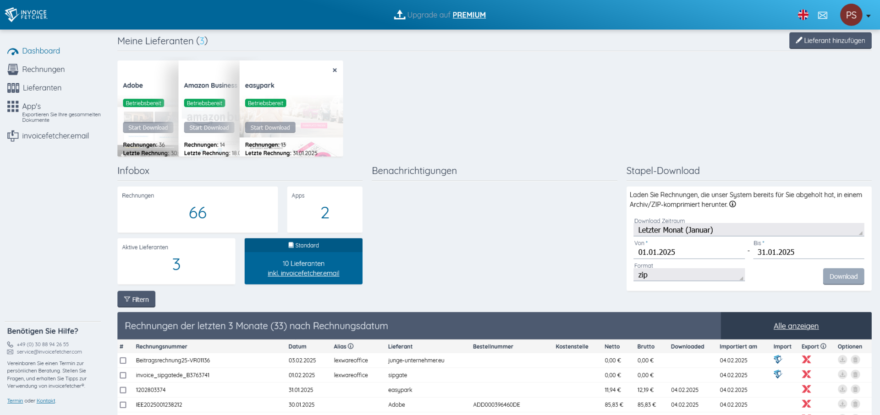Click the import icon in junge-unternehmer.eu row
Viewport: 880px width, 415px height.
tap(778, 360)
